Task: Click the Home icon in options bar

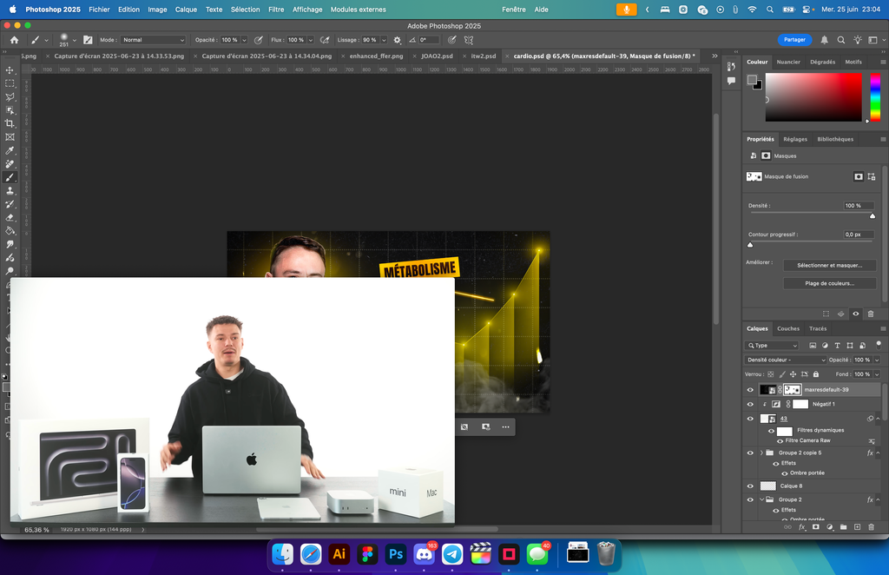Action: [x=14, y=40]
